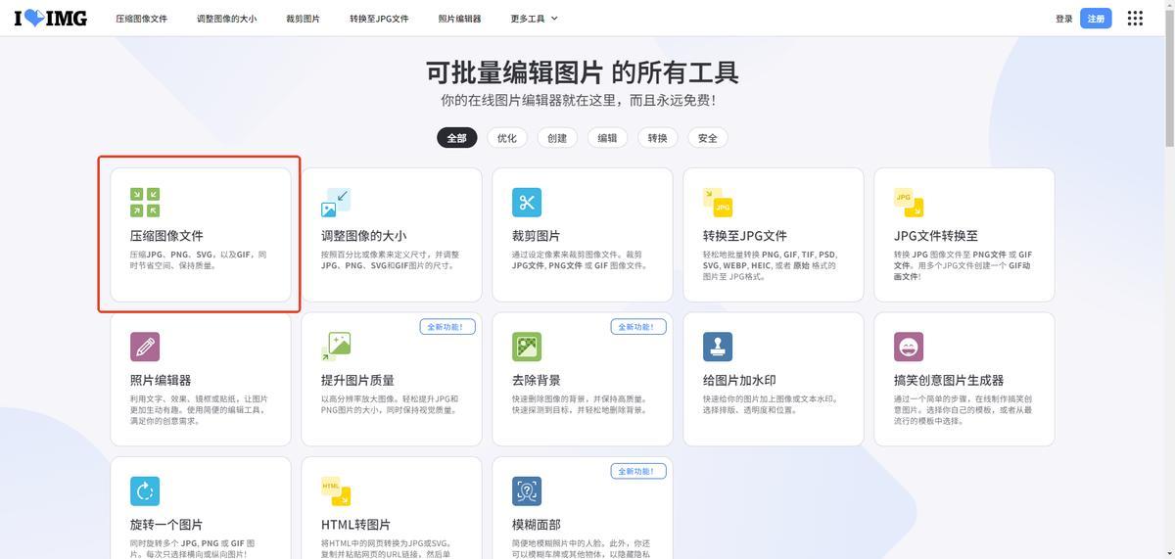
Task: Click the blue scissors 裁剪图片 icon
Action: [x=527, y=203]
